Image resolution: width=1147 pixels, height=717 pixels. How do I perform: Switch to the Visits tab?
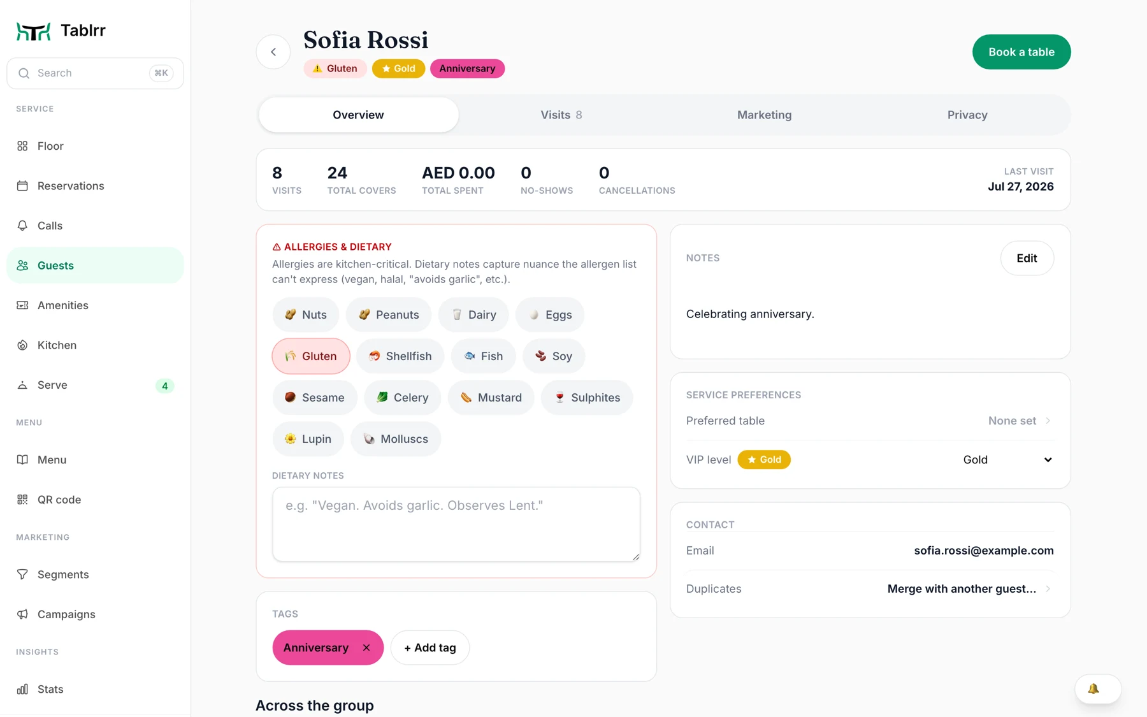click(561, 115)
